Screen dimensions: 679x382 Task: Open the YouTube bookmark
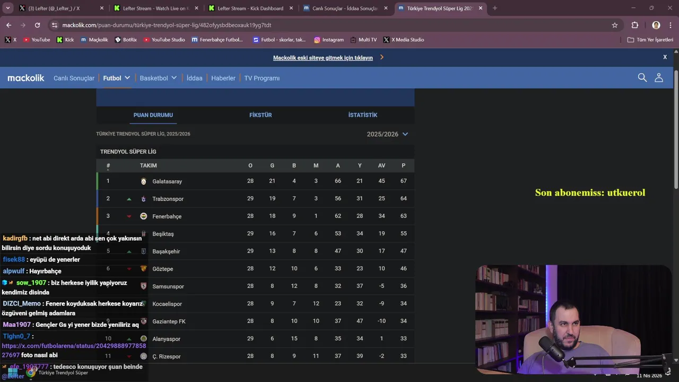pyautogui.click(x=37, y=40)
